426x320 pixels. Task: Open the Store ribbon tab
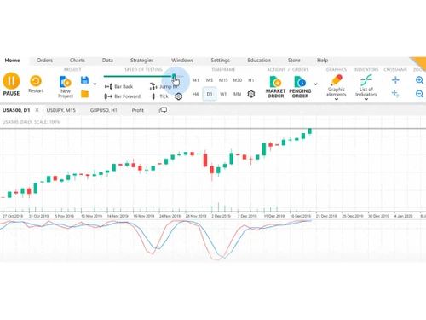pos(294,61)
